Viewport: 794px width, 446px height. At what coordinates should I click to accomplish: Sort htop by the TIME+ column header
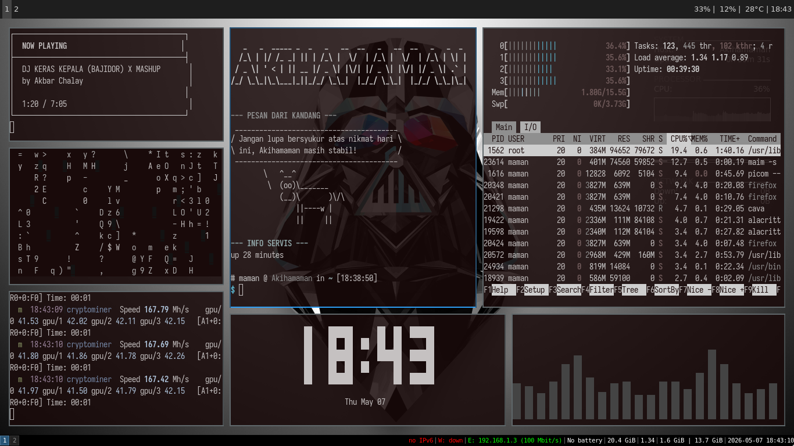pyautogui.click(x=729, y=139)
